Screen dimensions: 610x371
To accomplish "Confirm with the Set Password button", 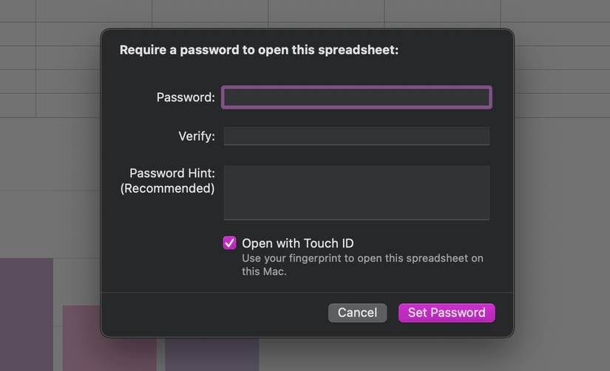I will (x=447, y=313).
